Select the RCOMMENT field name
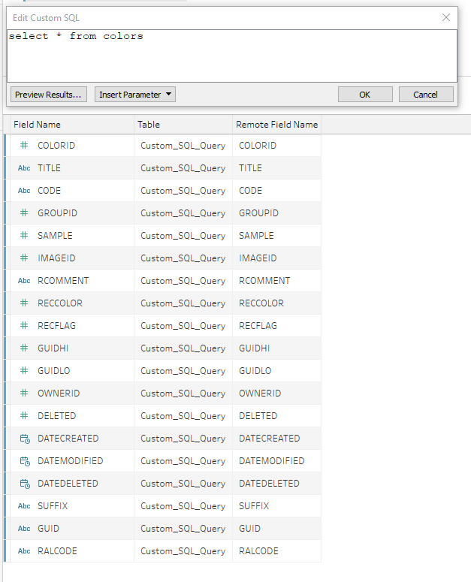Screen dimensions: 471x582 pyautogui.click(x=63, y=281)
